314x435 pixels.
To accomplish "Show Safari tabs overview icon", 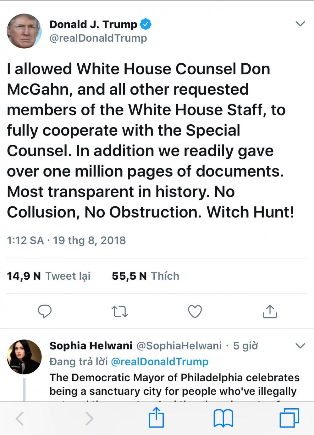I will click(x=289, y=418).
